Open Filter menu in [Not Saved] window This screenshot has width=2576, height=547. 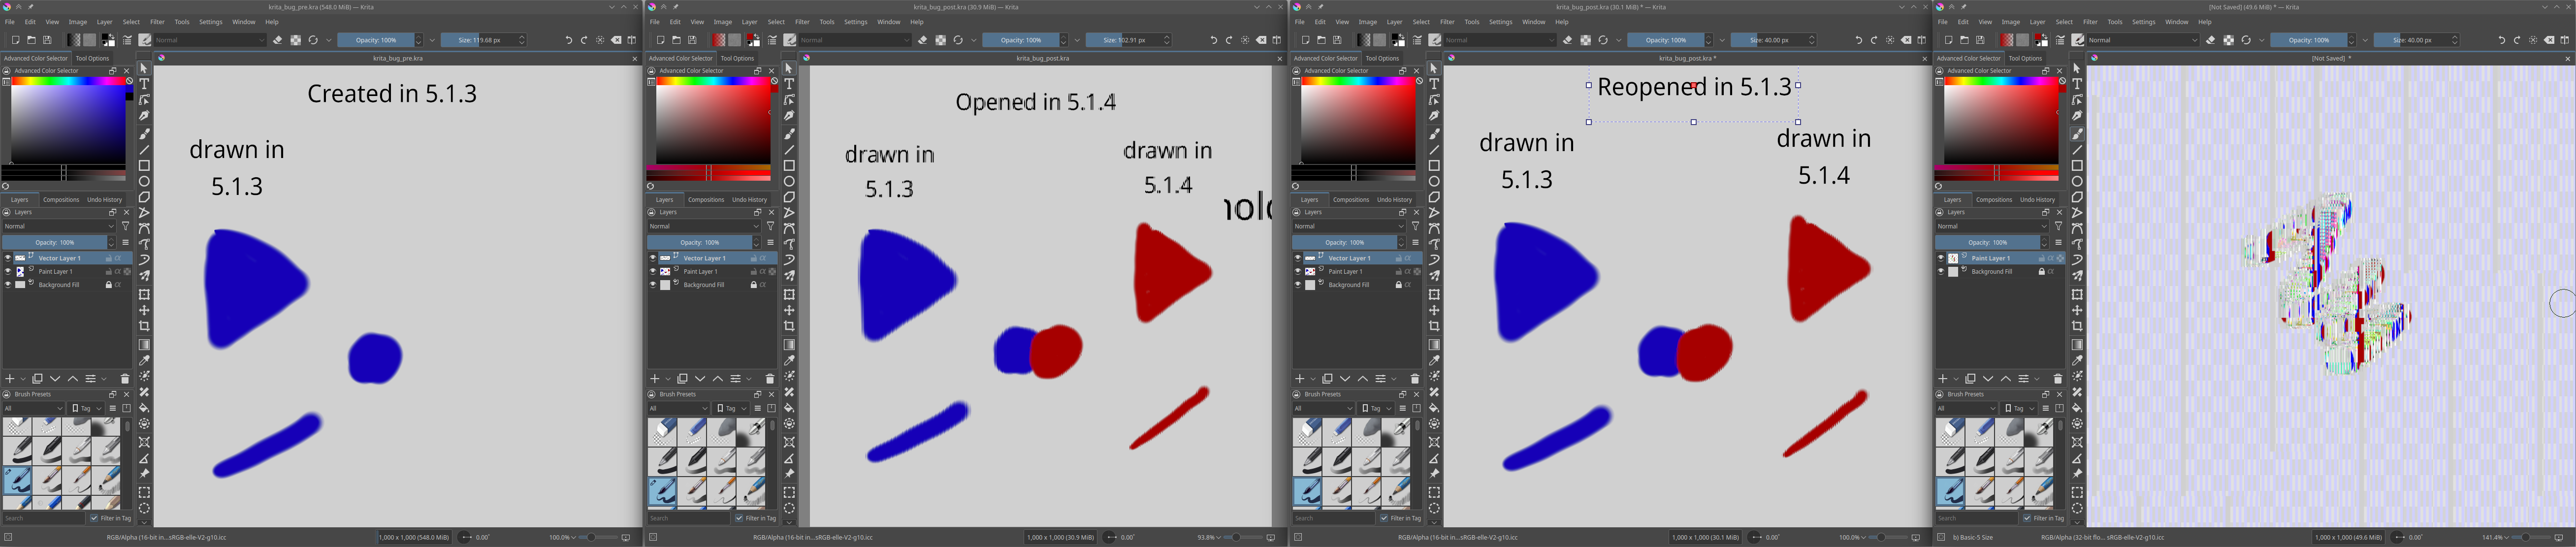2090,22
